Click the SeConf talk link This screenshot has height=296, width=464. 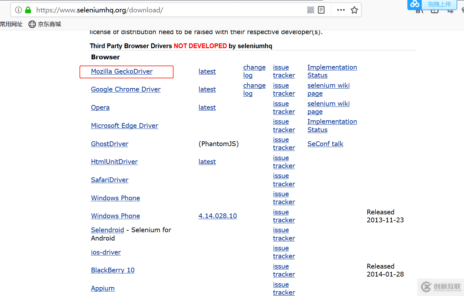325,144
